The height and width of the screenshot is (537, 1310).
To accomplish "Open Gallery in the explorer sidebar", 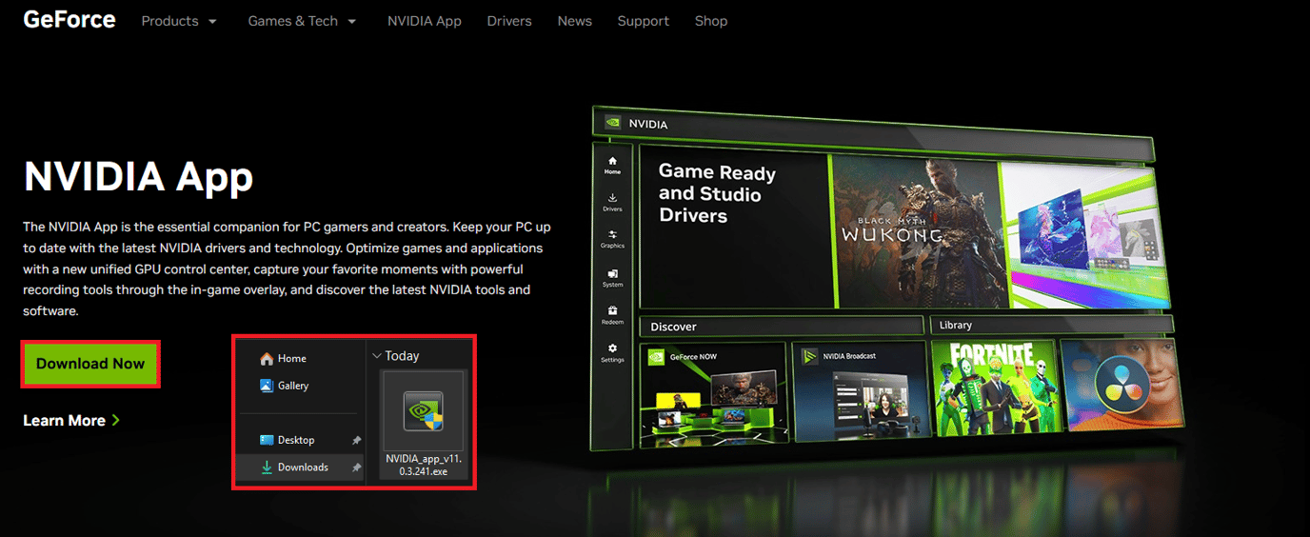I will click(x=292, y=386).
